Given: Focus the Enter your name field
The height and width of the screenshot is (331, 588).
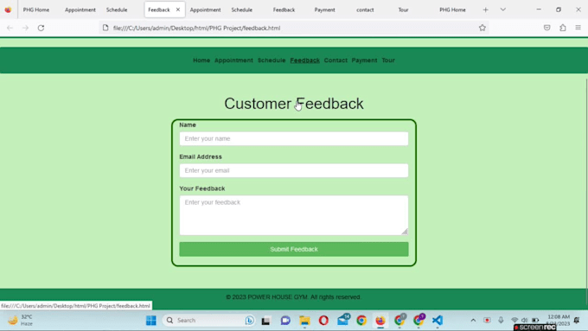Looking at the screenshot, I should [x=294, y=138].
